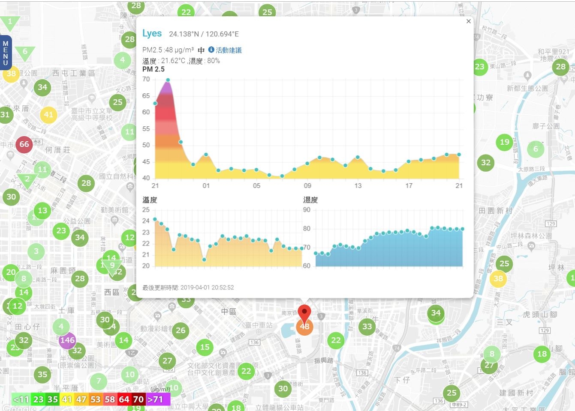Select sensor marker 32 near 田園新村
Viewport: 575px width, 411px height.
[x=486, y=162]
